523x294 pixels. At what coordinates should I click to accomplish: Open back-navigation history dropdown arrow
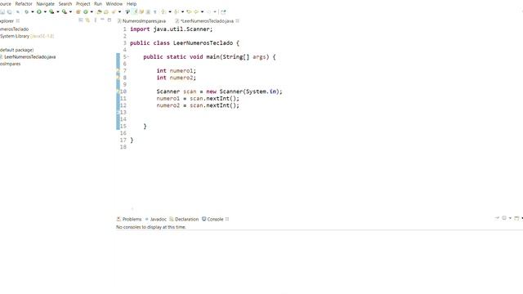[202, 11]
